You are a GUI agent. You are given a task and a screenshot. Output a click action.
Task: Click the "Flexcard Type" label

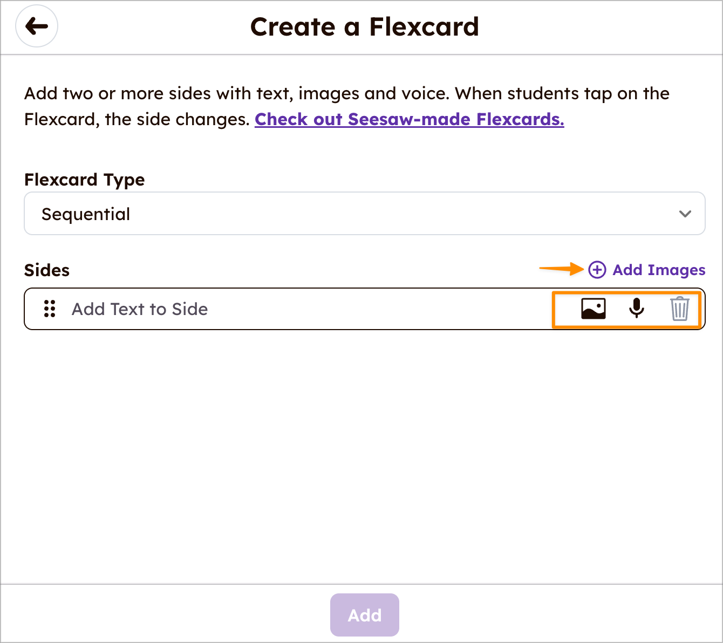pos(85,180)
